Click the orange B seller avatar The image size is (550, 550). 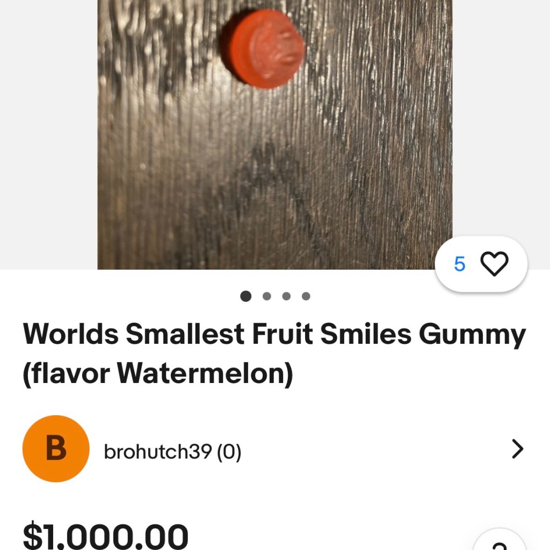56,448
